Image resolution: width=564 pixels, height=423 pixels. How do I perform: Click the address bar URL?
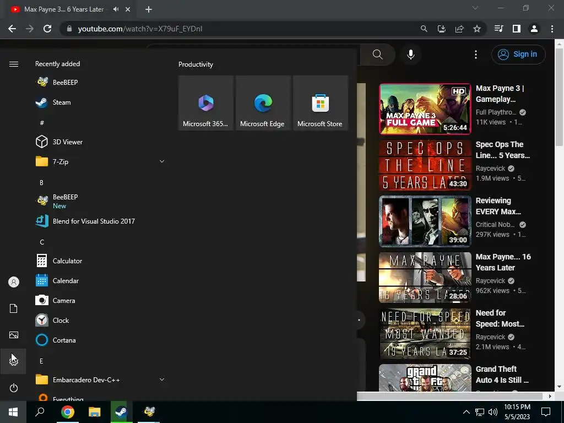point(140,29)
